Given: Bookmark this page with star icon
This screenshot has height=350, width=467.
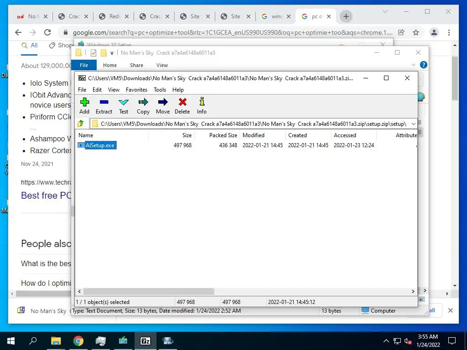Looking at the screenshot, I should point(416,32).
